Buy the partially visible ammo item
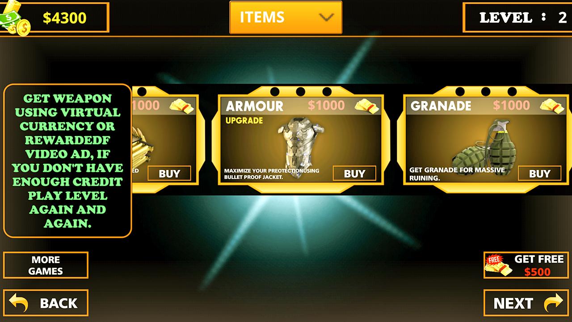The width and height of the screenshot is (572, 322). [x=169, y=173]
